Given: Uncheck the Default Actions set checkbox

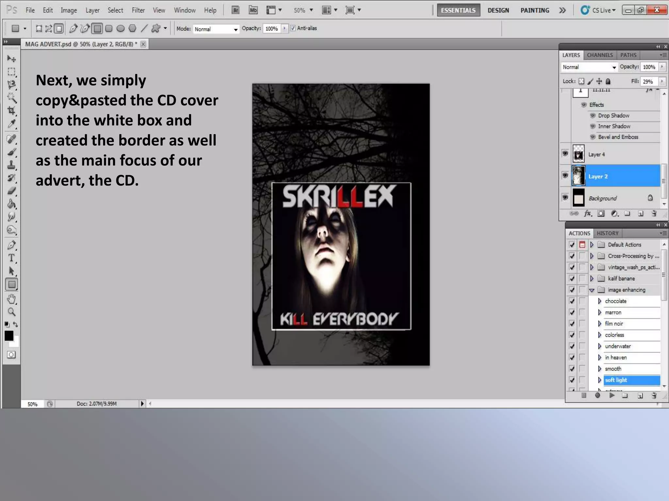Looking at the screenshot, I should coord(572,245).
